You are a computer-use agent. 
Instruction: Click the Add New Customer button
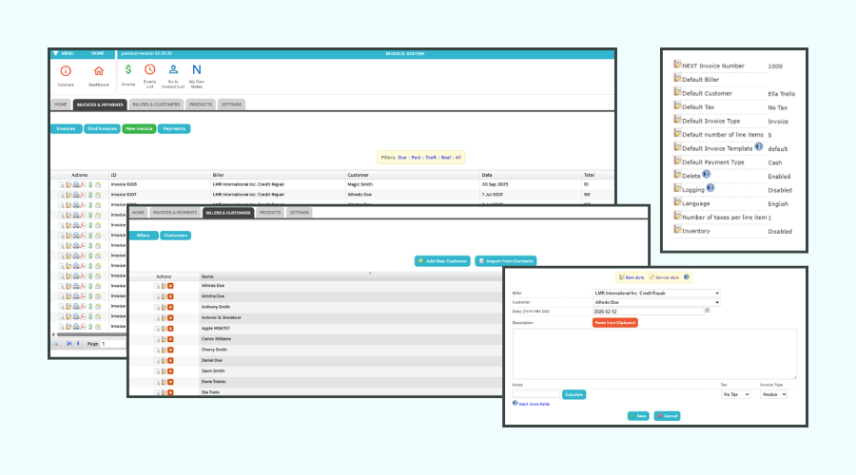[x=442, y=261]
